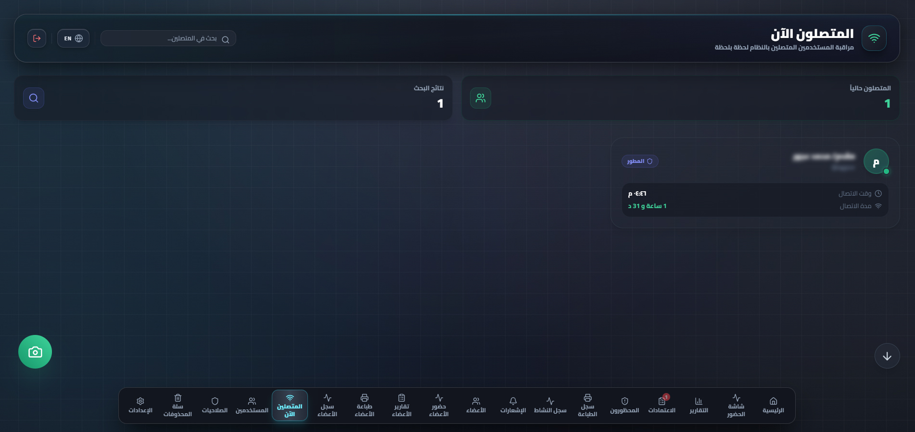Go to التقارير reports page

pos(699,406)
